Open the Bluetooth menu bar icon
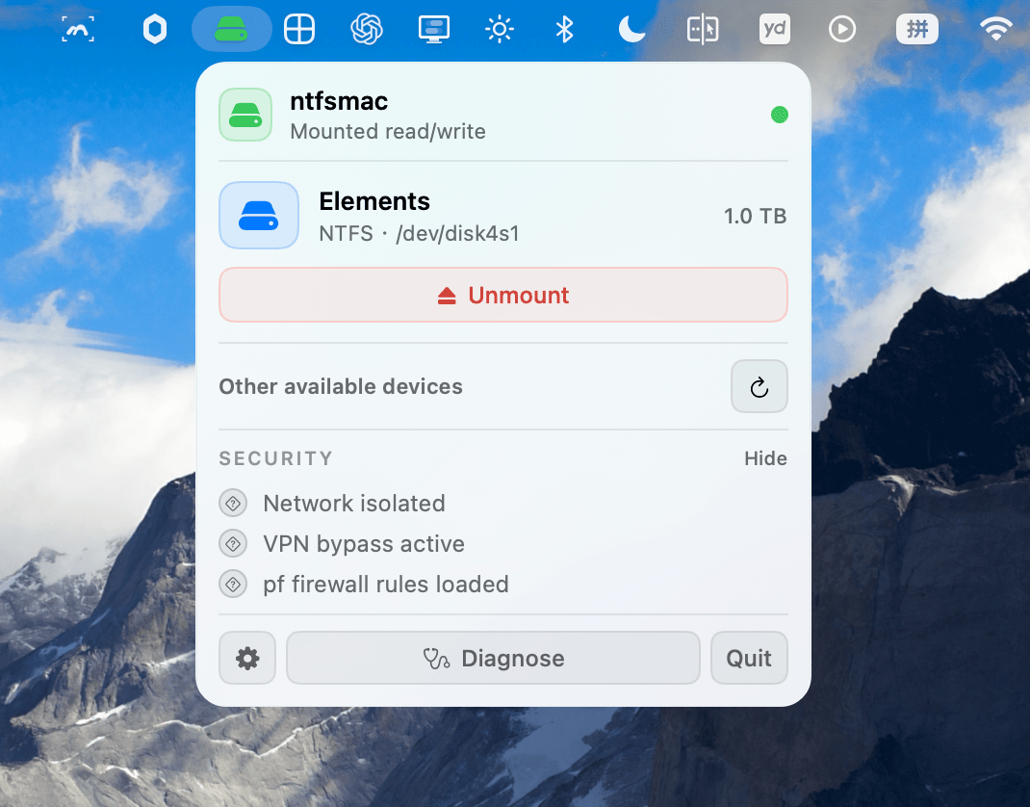Image resolution: width=1030 pixels, height=807 pixels. pyautogui.click(x=564, y=29)
